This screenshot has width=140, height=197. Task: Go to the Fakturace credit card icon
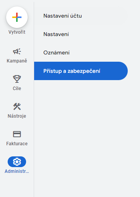[17, 134]
